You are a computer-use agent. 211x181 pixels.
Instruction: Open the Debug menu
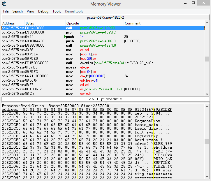(x=43, y=11)
